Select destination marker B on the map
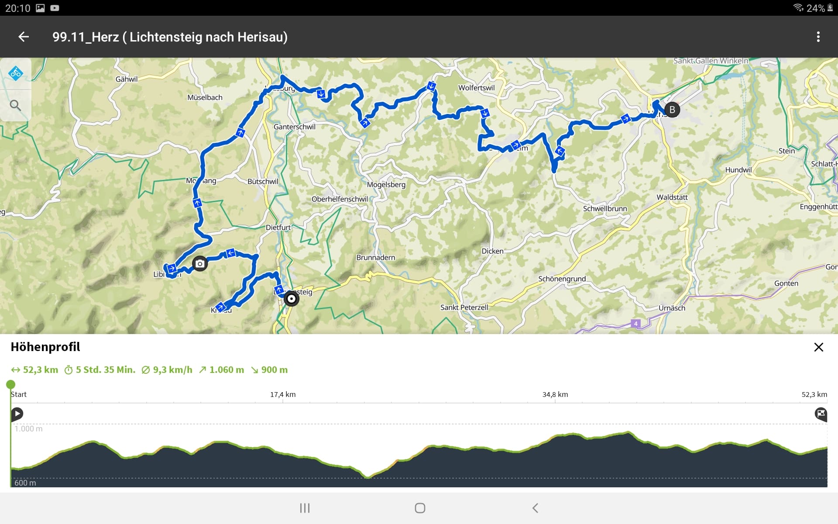 [672, 110]
